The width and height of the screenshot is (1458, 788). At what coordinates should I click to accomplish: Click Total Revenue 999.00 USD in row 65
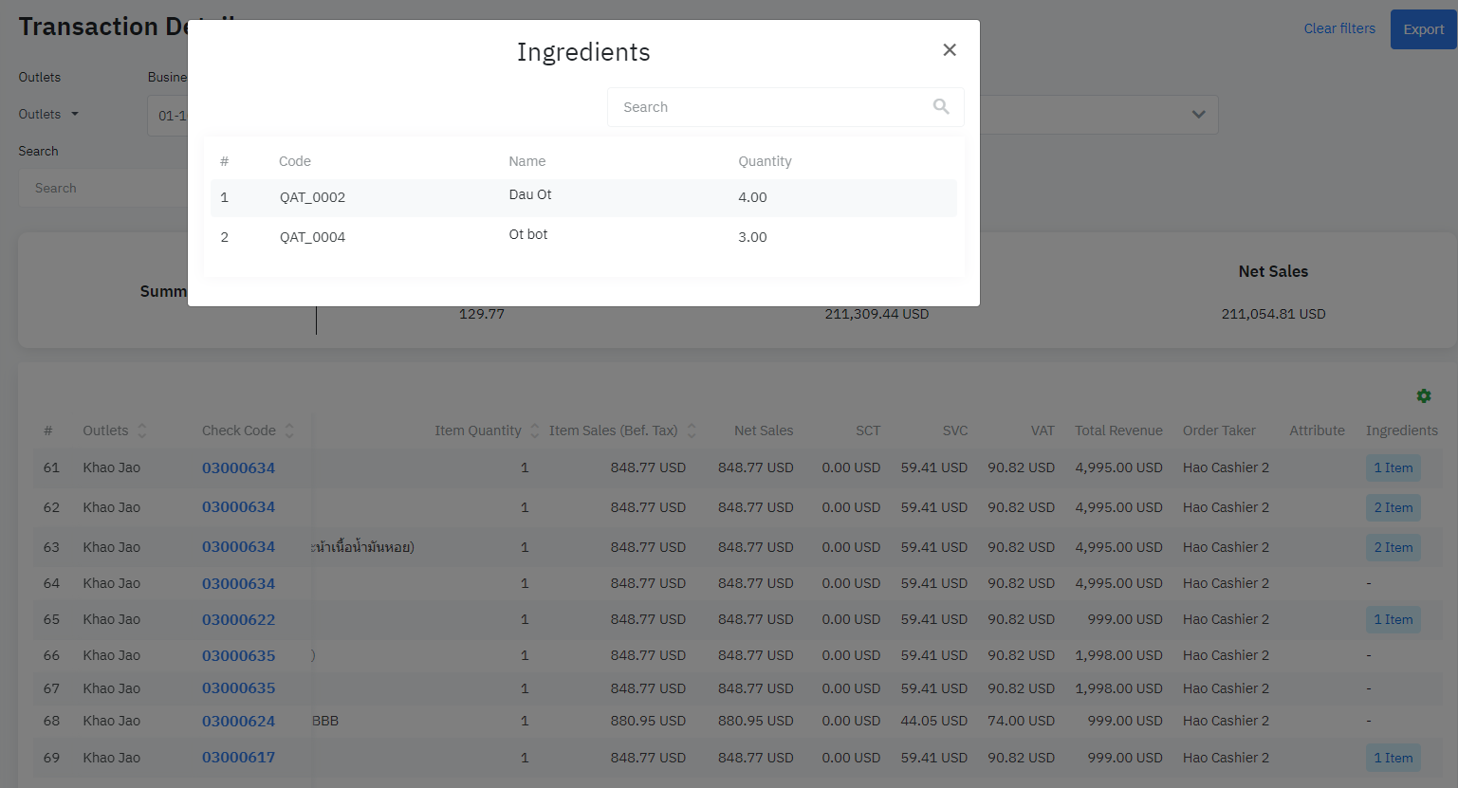coord(1125,619)
